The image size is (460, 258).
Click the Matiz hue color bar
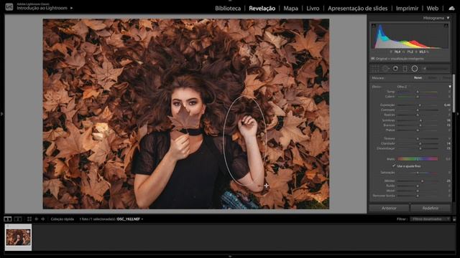[x=418, y=159]
